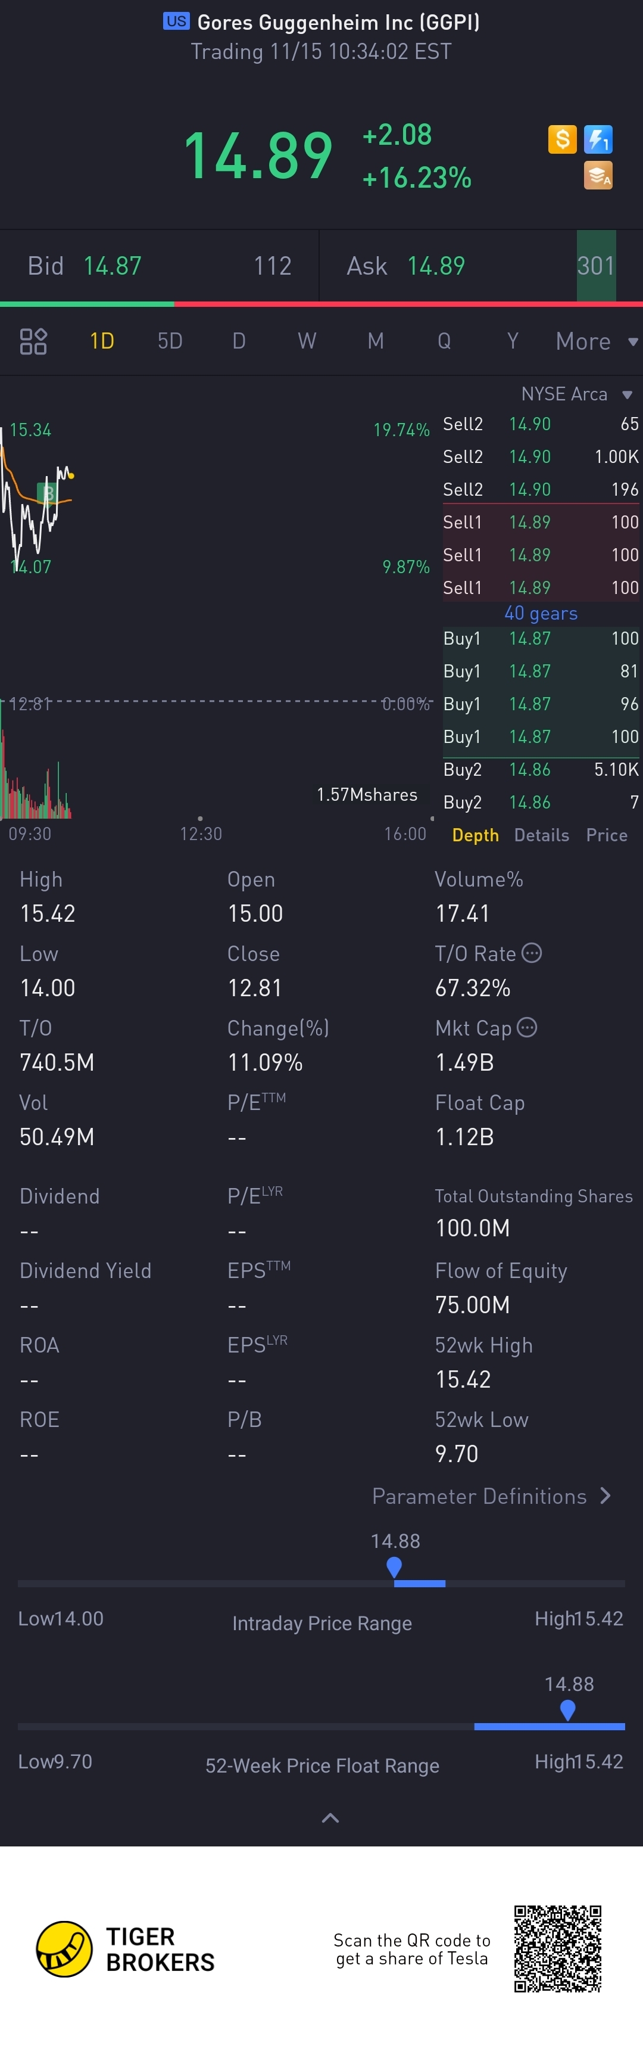Tap the Gores Guggenheim Inc (GGPI) title
This screenshot has width=643, height=2052.
tap(338, 22)
